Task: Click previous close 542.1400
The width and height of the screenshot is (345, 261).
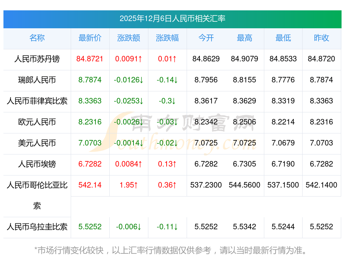Action: [x=322, y=185]
